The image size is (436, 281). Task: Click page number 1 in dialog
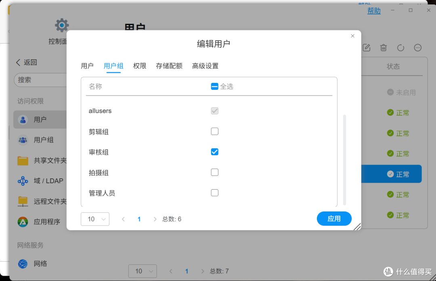tap(139, 219)
